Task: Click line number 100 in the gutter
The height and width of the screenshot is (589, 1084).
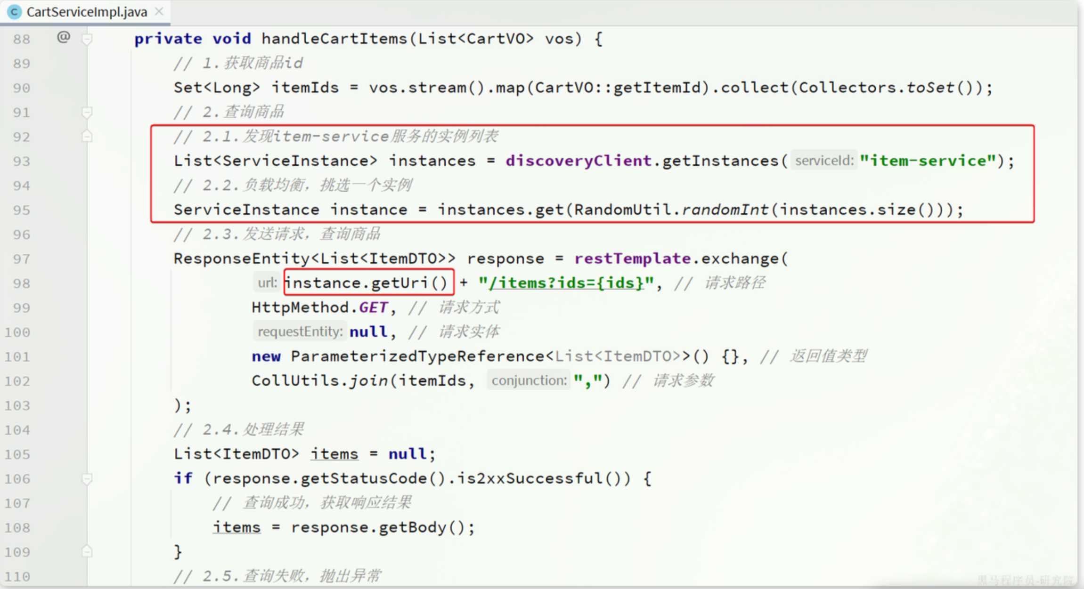Action: point(18,332)
